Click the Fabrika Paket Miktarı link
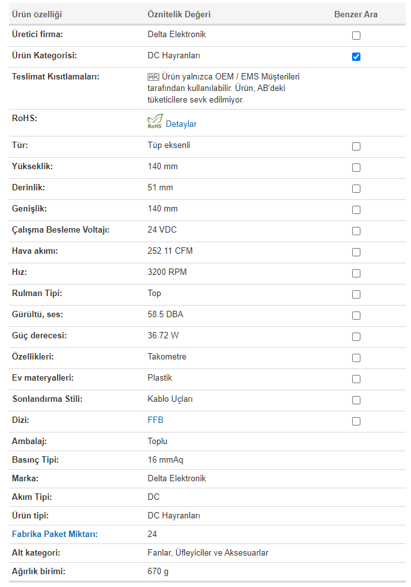This screenshot has width=411, height=587. [54, 534]
